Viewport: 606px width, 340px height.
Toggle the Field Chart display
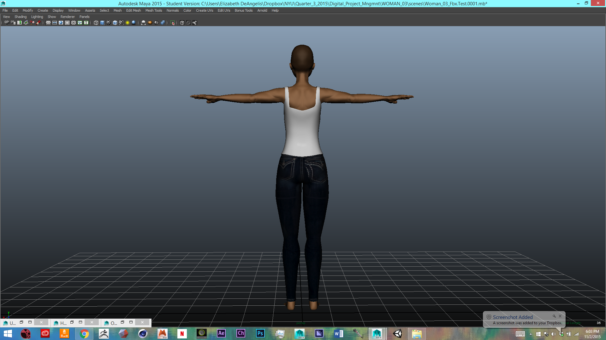74,23
